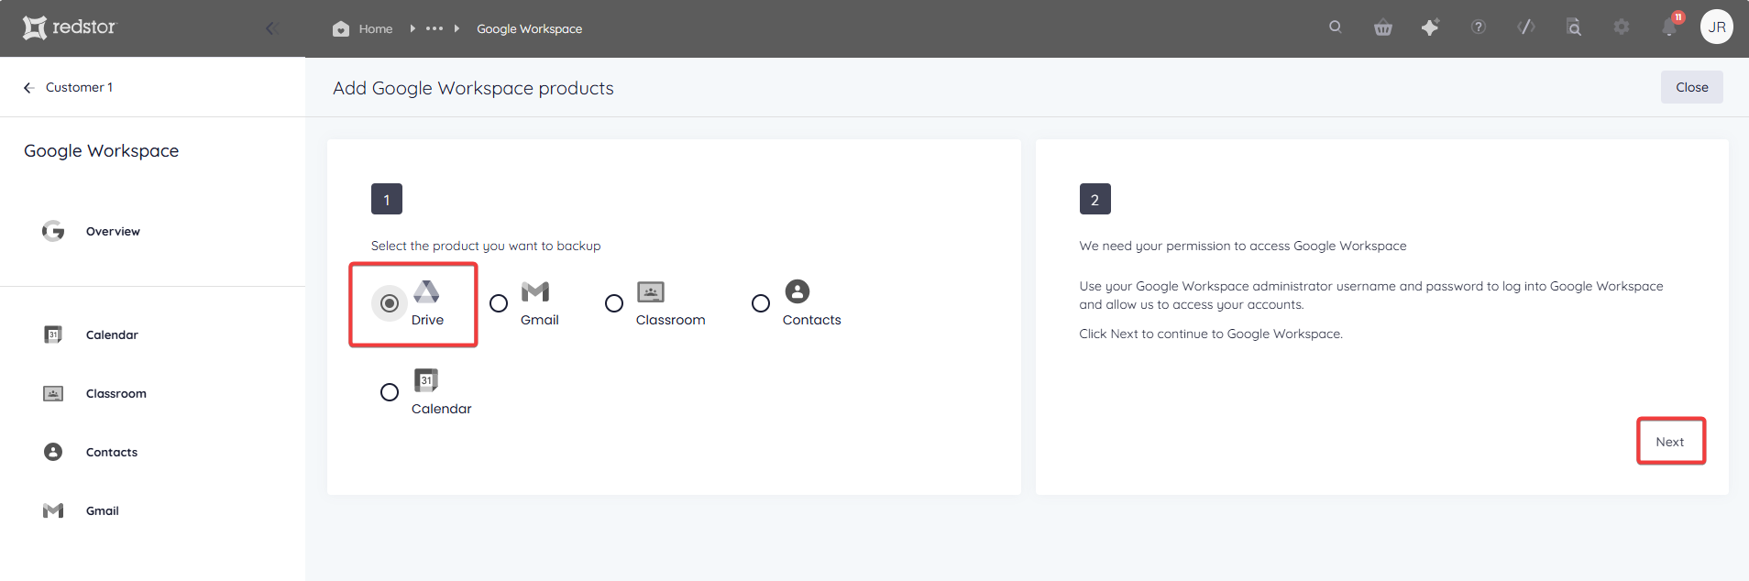The height and width of the screenshot is (581, 1749).
Task: Click the Gmail product icon
Action: coord(535,291)
